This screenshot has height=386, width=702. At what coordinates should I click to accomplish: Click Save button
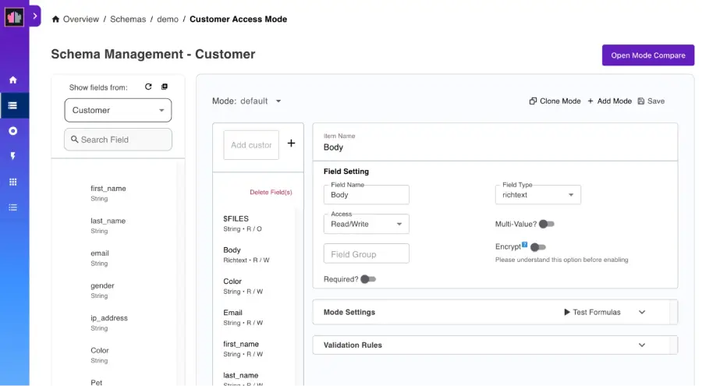pos(651,101)
